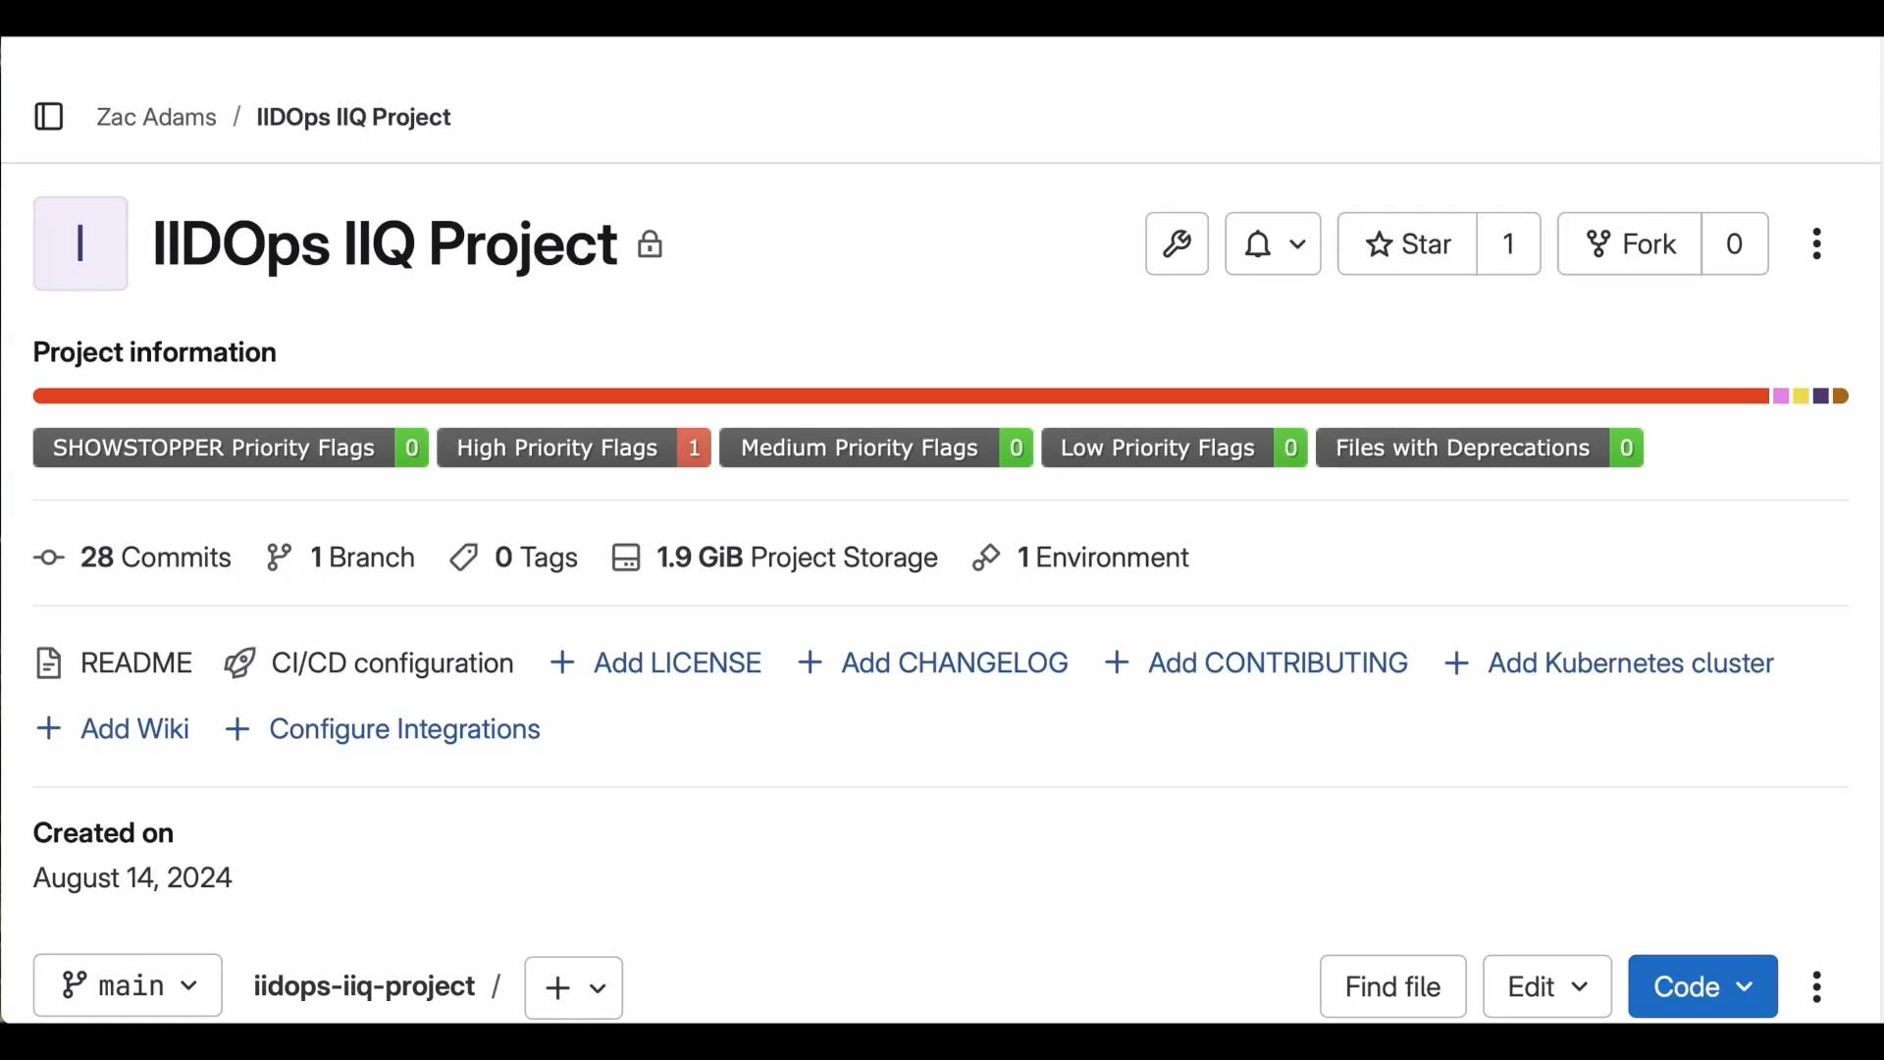1884x1060 pixels.
Task: Open project settings via the wrench icon
Action: coord(1177,243)
